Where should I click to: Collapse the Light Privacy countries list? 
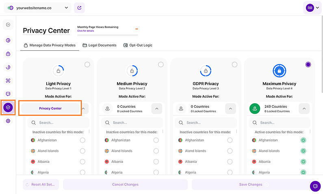tap(83, 109)
